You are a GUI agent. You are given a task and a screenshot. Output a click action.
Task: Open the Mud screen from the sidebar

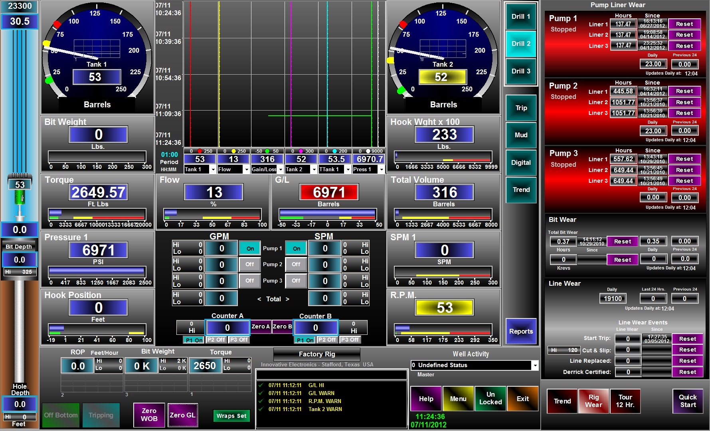pos(520,135)
